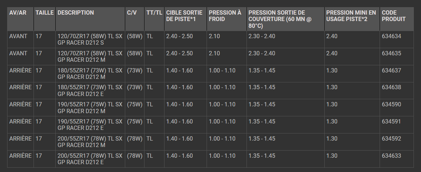Select the 190/55ZR17 GP RACER D212 E description
Screen dimensions: 421x172
(x=90, y=125)
